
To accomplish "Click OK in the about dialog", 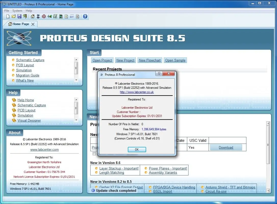I will 137,150.
